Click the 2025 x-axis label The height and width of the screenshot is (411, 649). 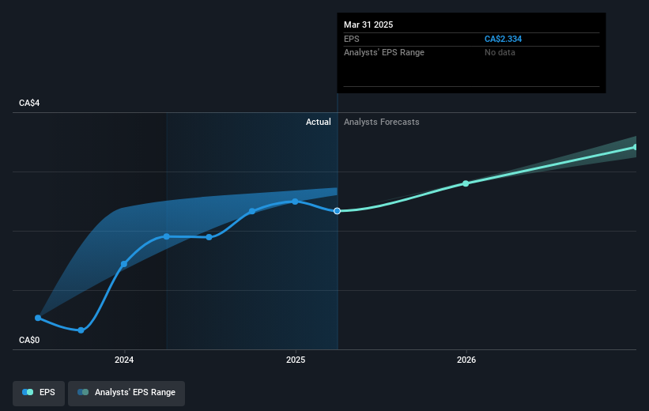click(296, 360)
